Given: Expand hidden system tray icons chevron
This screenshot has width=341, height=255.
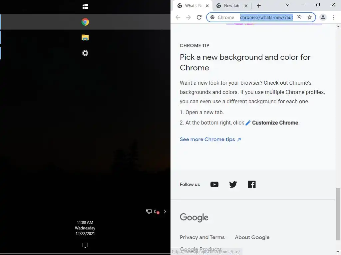Looking at the screenshot, I should [165, 212].
